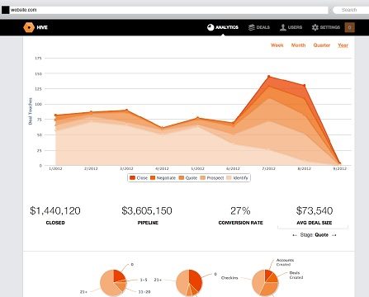Click the 7/2012 peak data point
This screenshot has height=297, width=369.
click(x=269, y=77)
